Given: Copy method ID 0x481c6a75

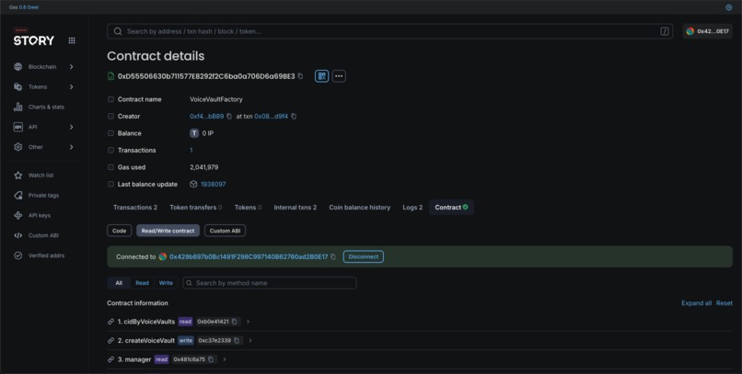Looking at the screenshot, I should click(x=211, y=359).
